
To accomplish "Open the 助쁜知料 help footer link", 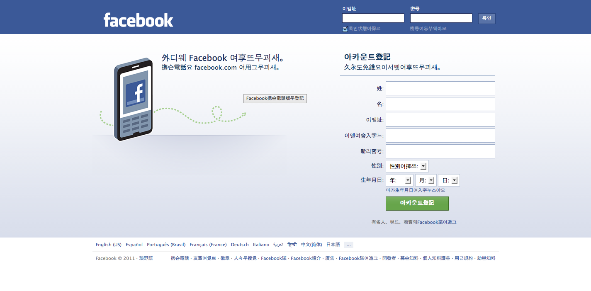I will (486, 258).
